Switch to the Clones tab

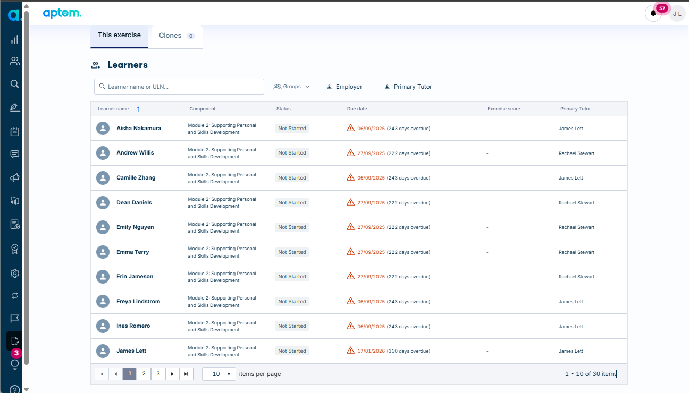point(177,36)
